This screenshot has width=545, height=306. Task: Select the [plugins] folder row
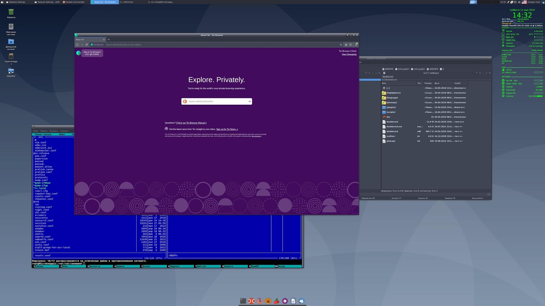[436, 107]
